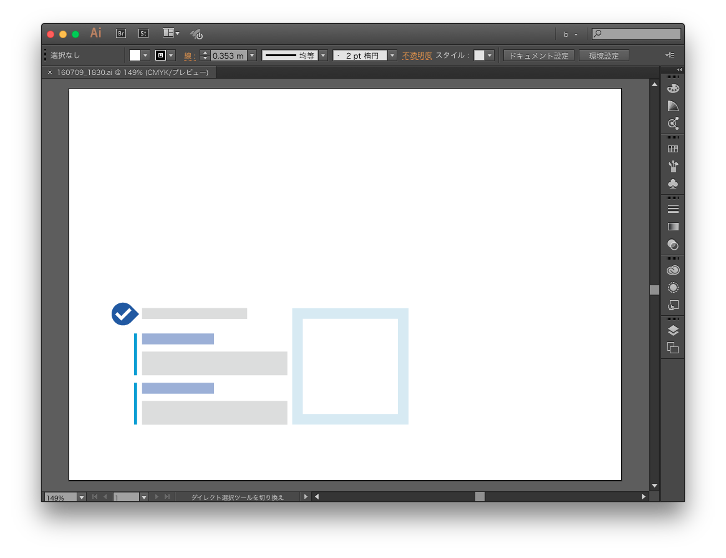Close the 160709_1830.ai document tab
Image resolution: width=726 pixels, height=558 pixels.
pos(49,72)
